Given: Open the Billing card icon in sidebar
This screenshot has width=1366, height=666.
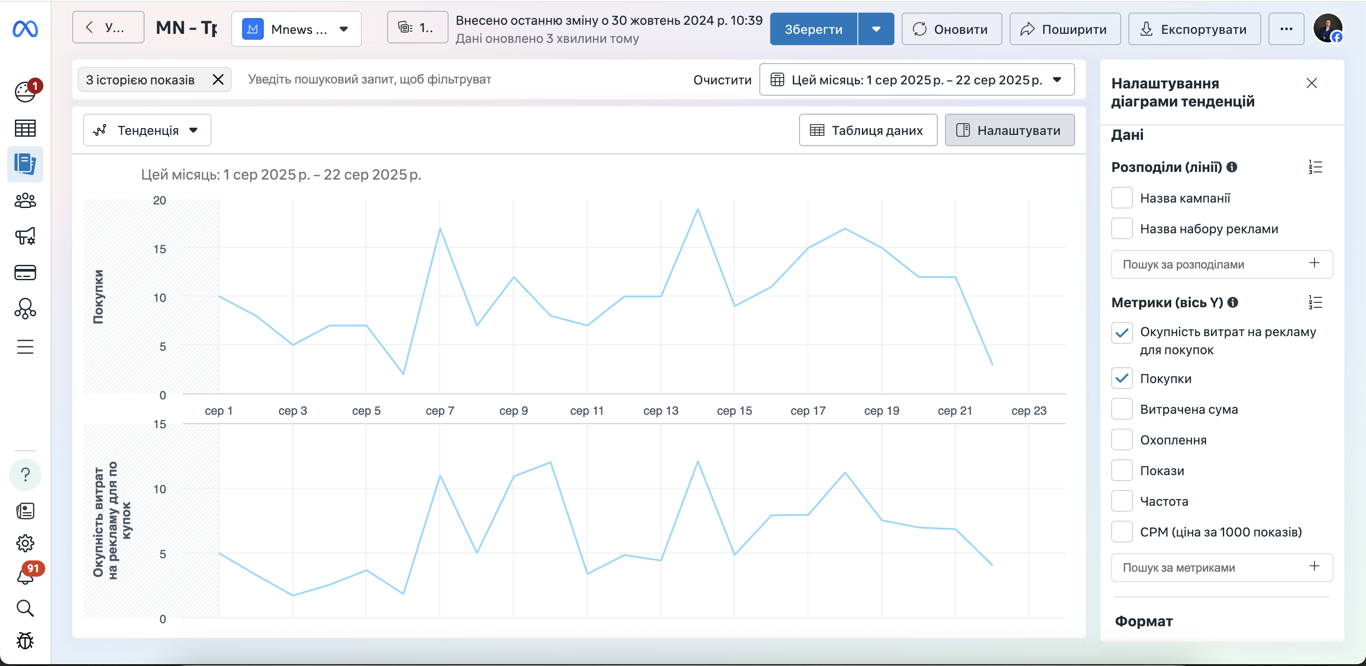Looking at the screenshot, I should (x=25, y=273).
